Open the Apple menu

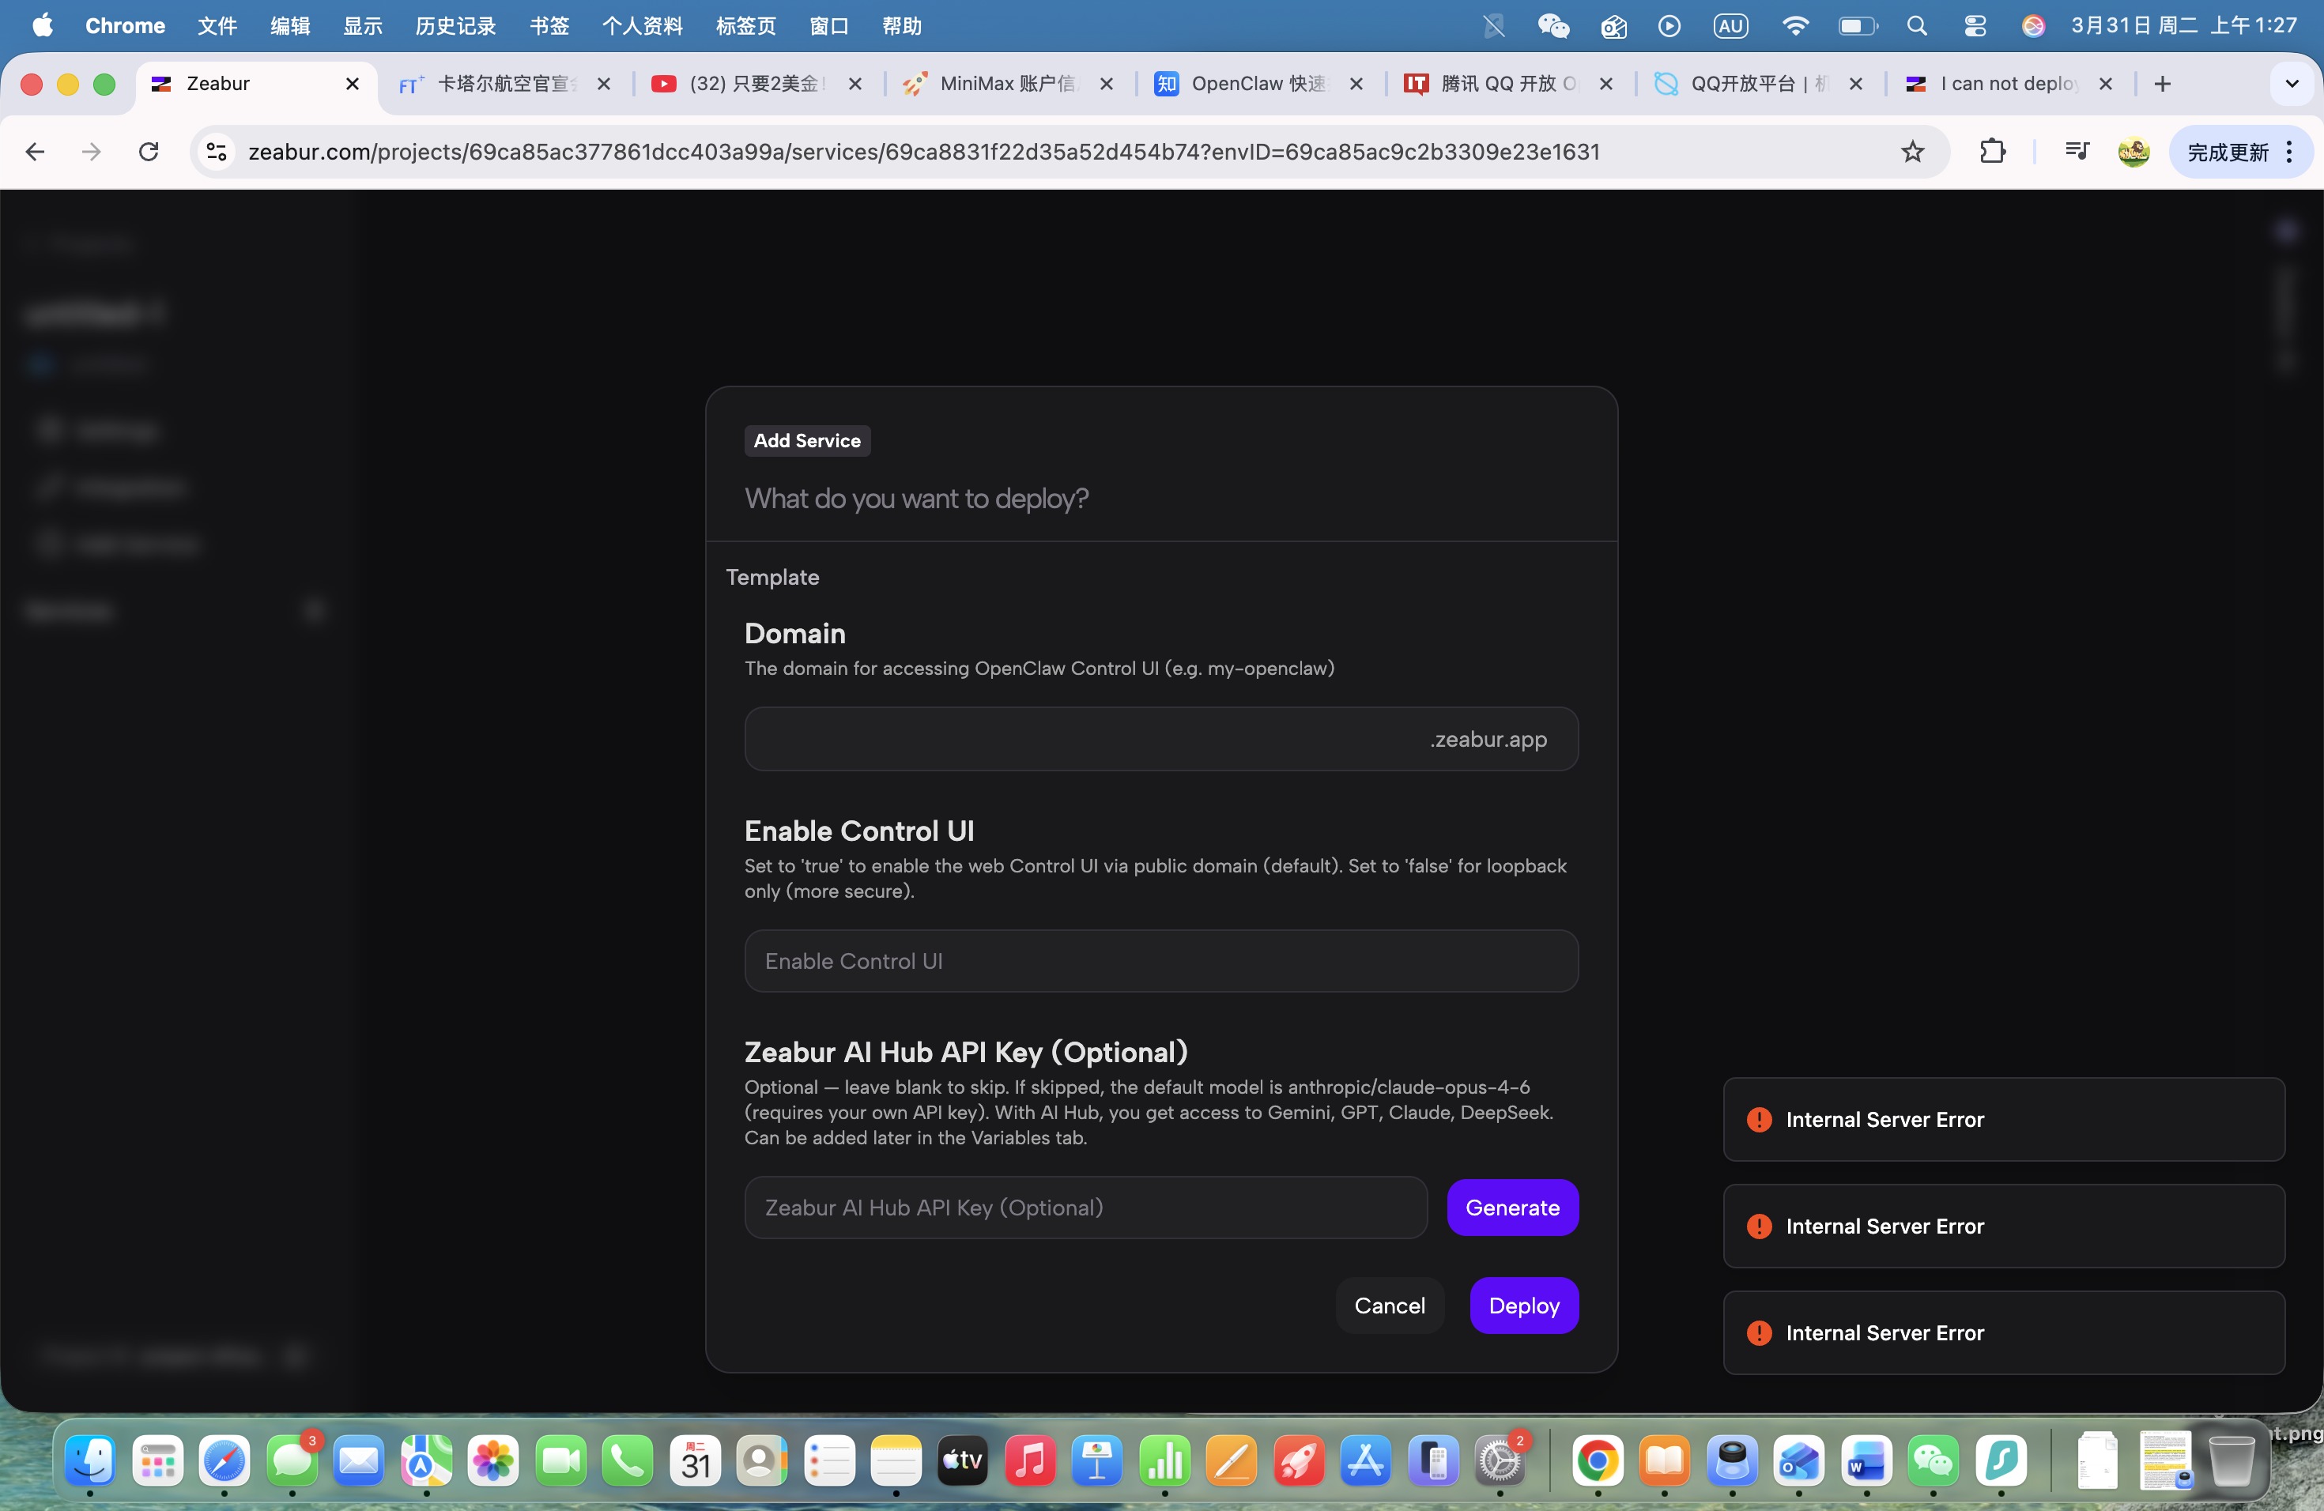42,25
